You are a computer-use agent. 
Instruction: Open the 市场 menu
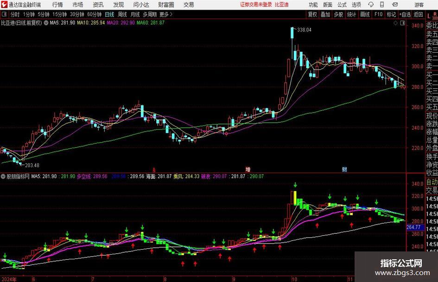pos(78,5)
